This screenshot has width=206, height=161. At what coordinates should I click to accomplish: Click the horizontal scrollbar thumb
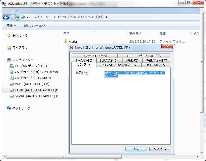click(x=64, y=157)
